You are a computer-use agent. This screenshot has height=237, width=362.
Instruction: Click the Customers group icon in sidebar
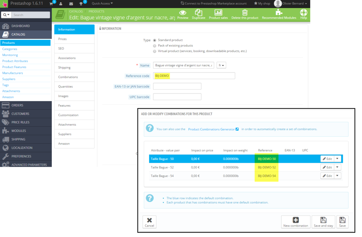5,114
